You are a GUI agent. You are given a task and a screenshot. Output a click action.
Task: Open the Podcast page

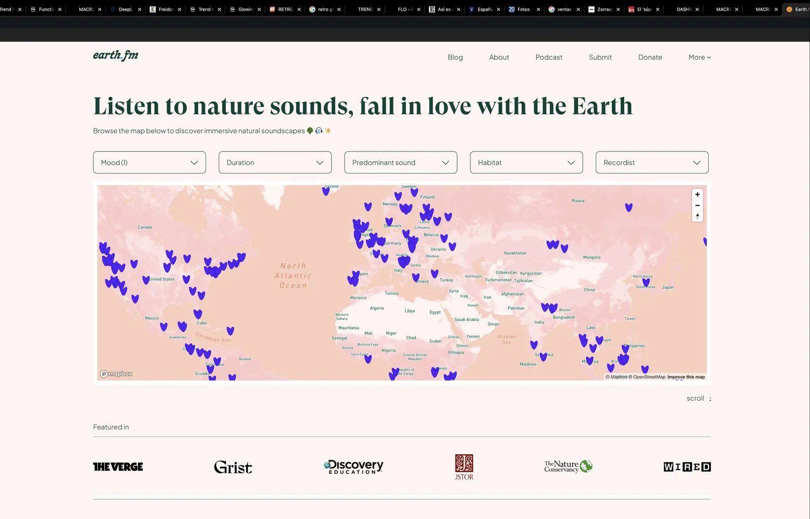click(549, 57)
